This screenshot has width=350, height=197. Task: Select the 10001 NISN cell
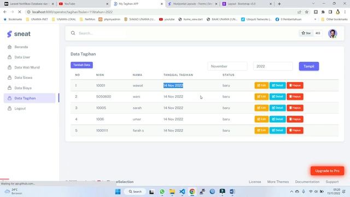101,85
